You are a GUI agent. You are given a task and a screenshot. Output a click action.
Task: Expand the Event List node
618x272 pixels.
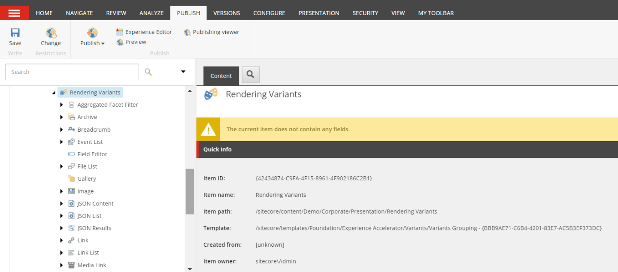62,142
